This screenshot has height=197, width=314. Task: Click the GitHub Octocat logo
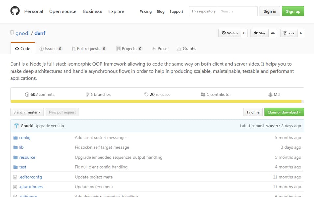click(15, 11)
